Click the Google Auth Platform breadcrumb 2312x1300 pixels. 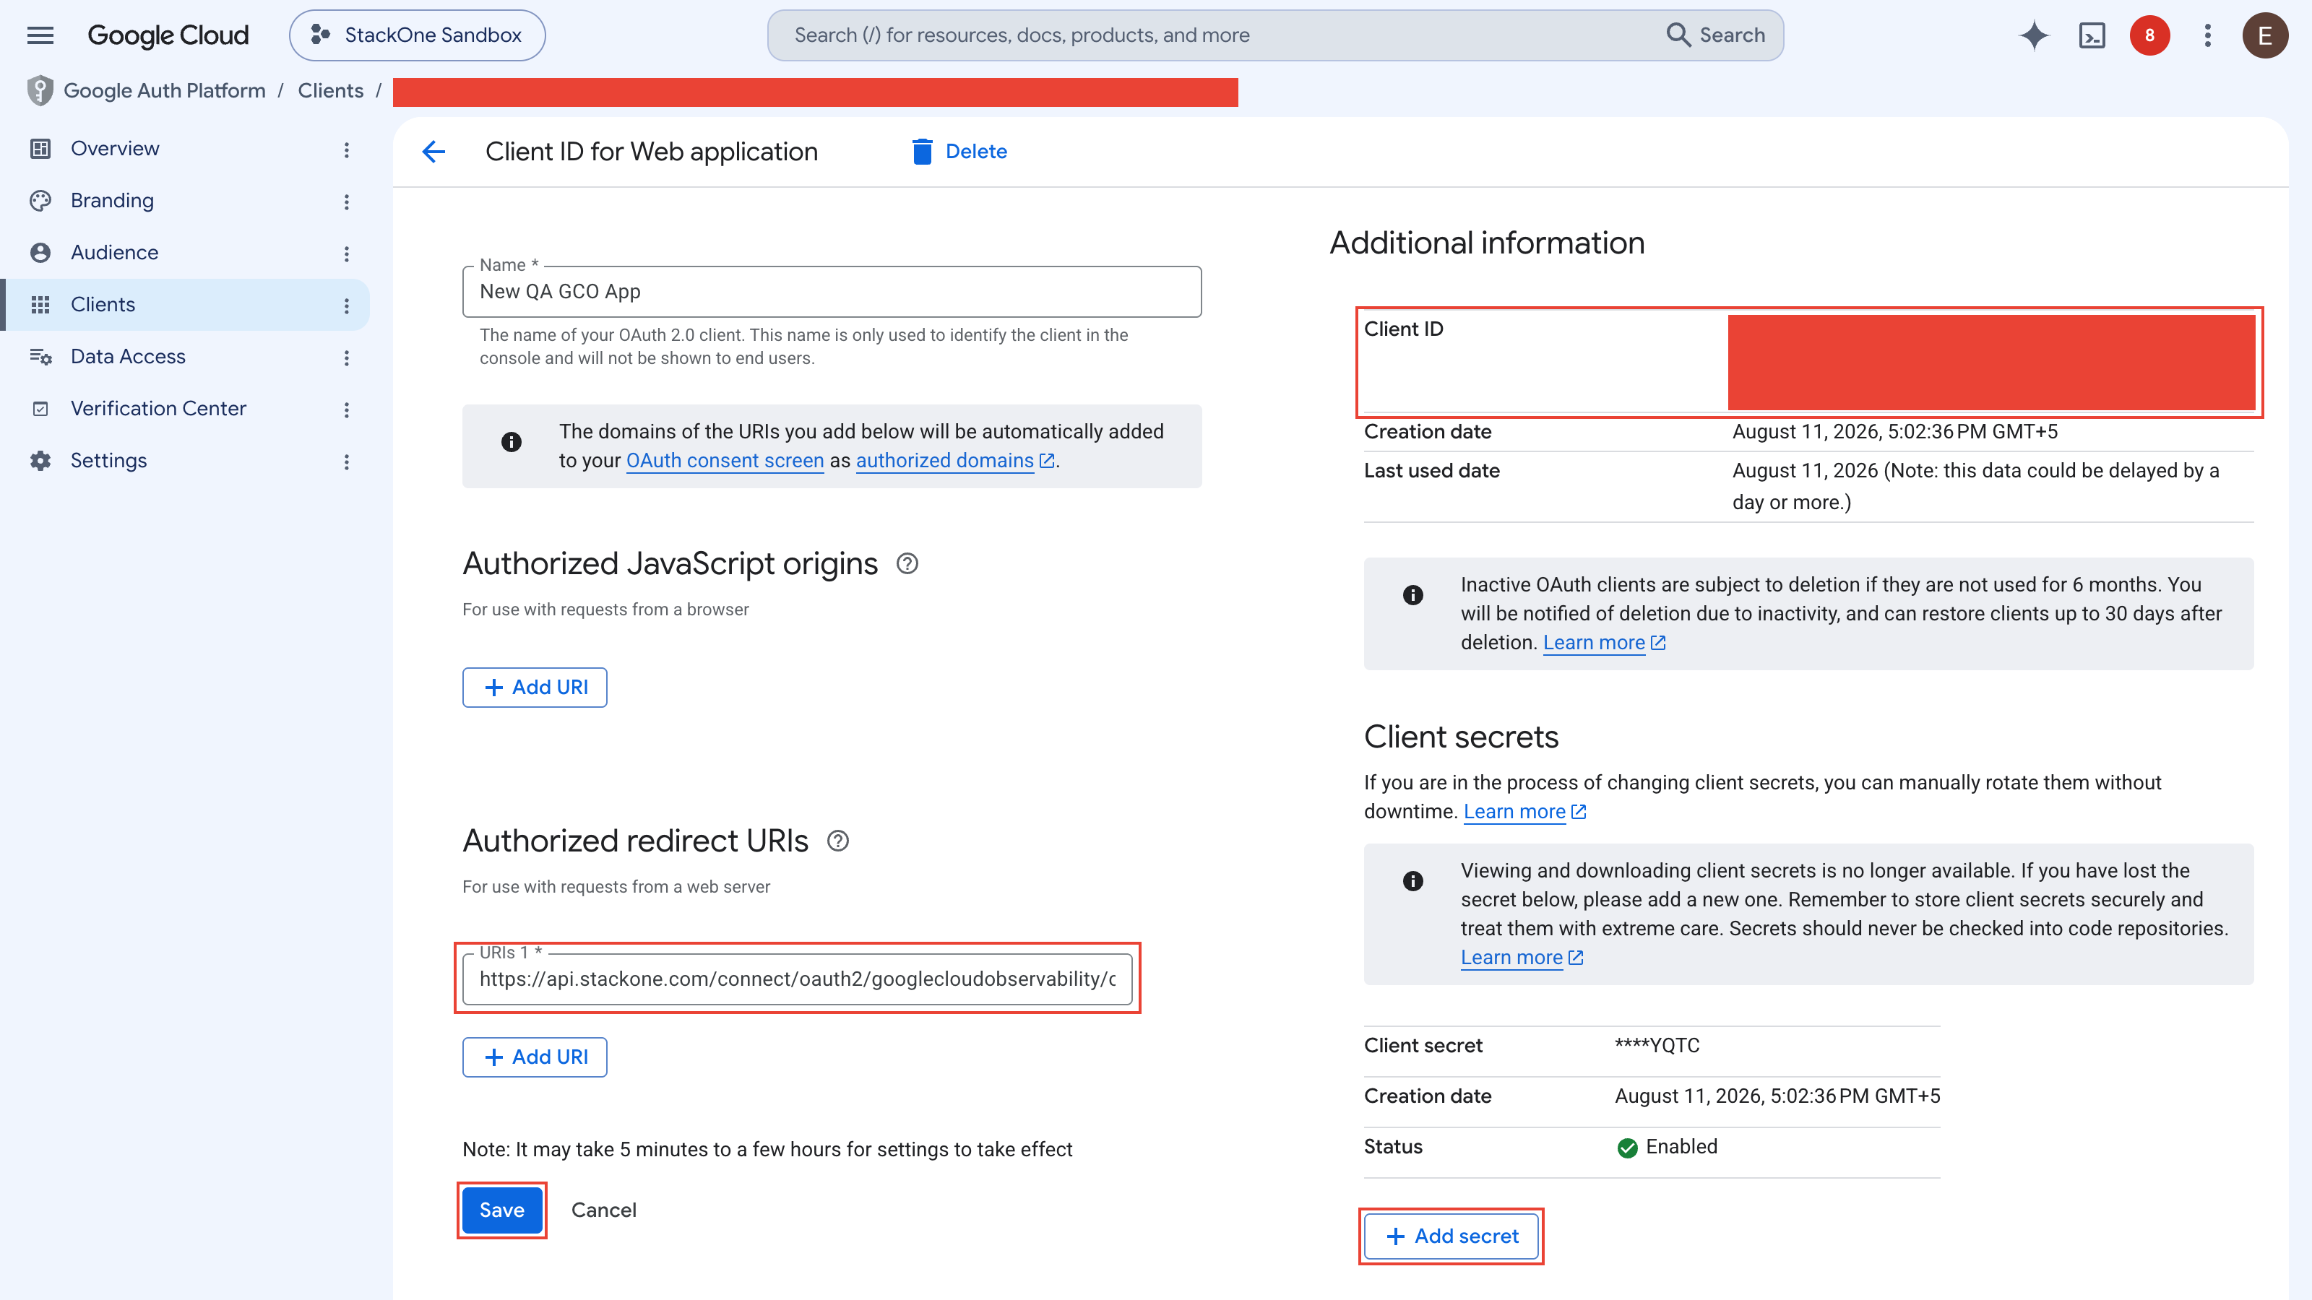164,90
